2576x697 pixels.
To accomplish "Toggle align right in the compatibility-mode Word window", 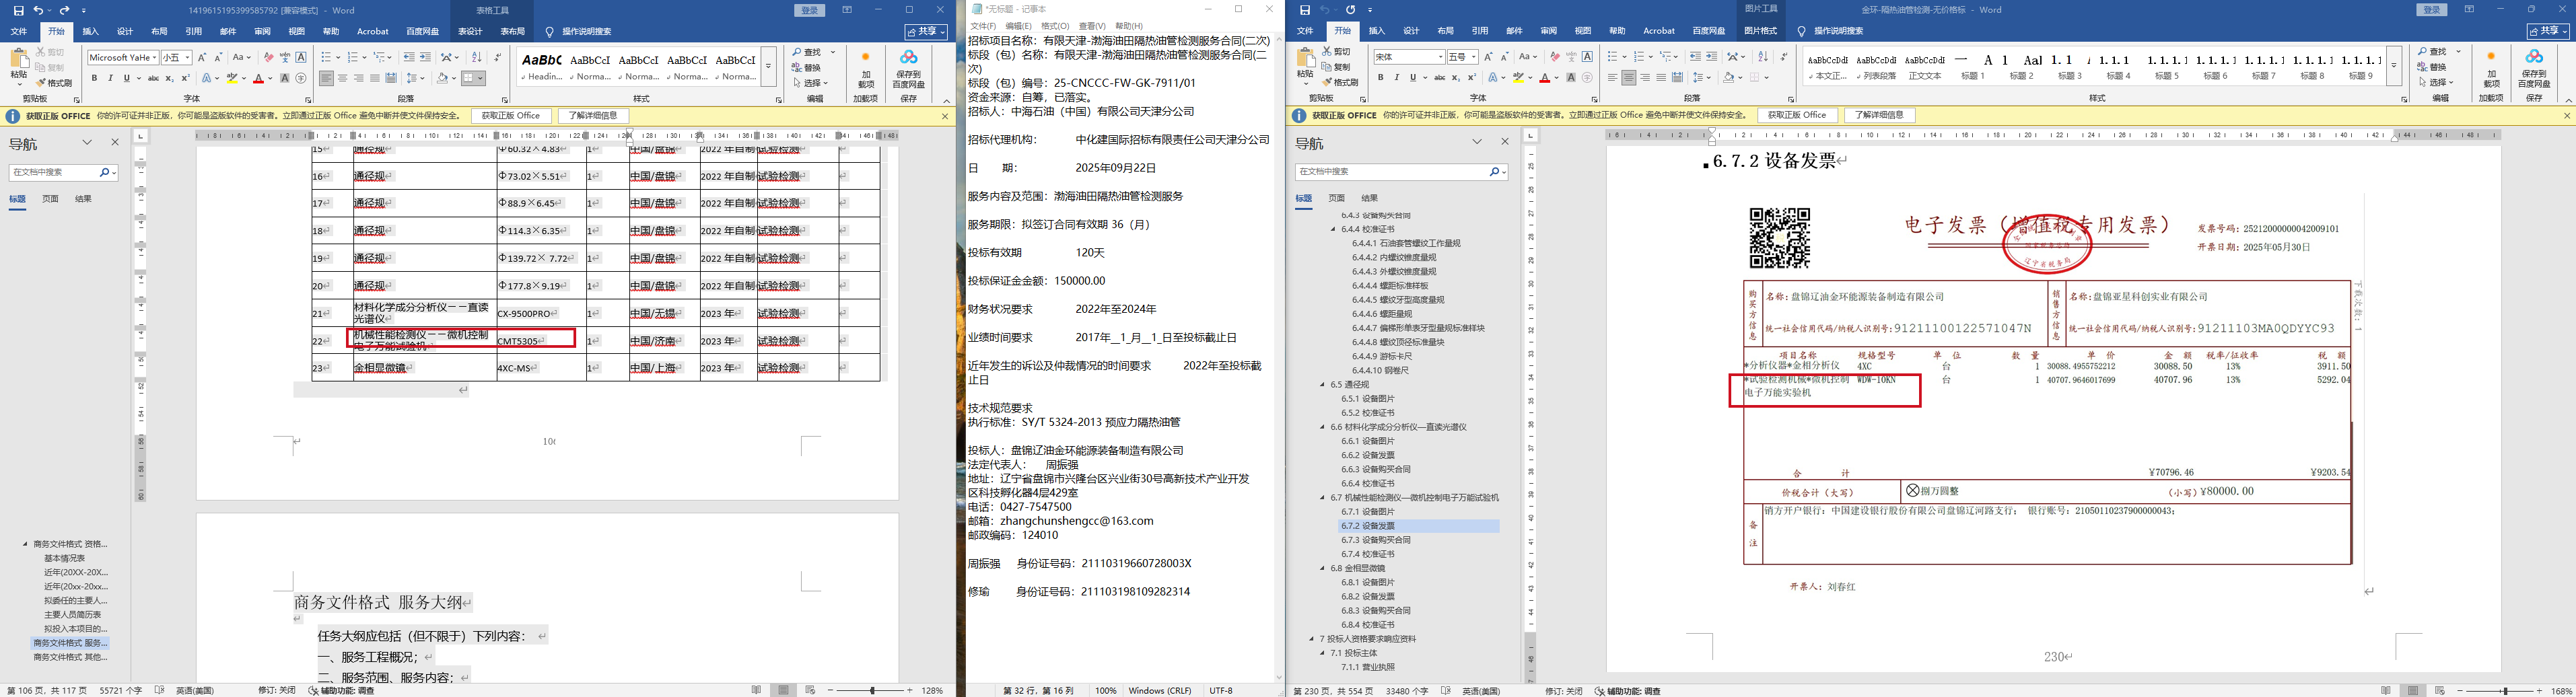I will (x=358, y=78).
